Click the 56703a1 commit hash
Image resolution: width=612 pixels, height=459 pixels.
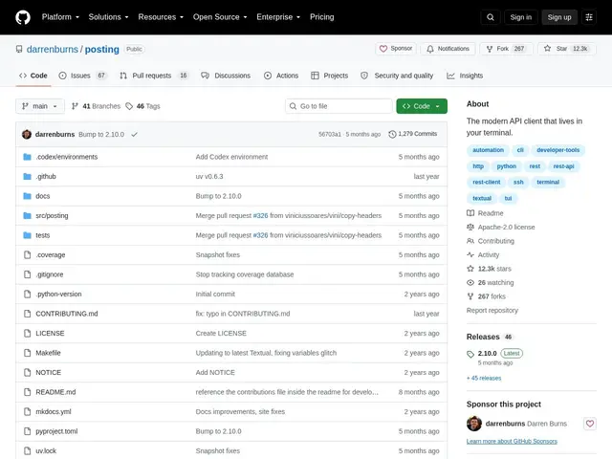click(x=329, y=134)
